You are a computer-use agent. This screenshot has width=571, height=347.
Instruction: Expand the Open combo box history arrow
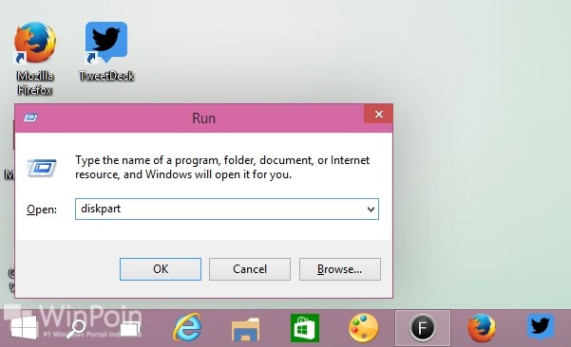click(x=371, y=210)
